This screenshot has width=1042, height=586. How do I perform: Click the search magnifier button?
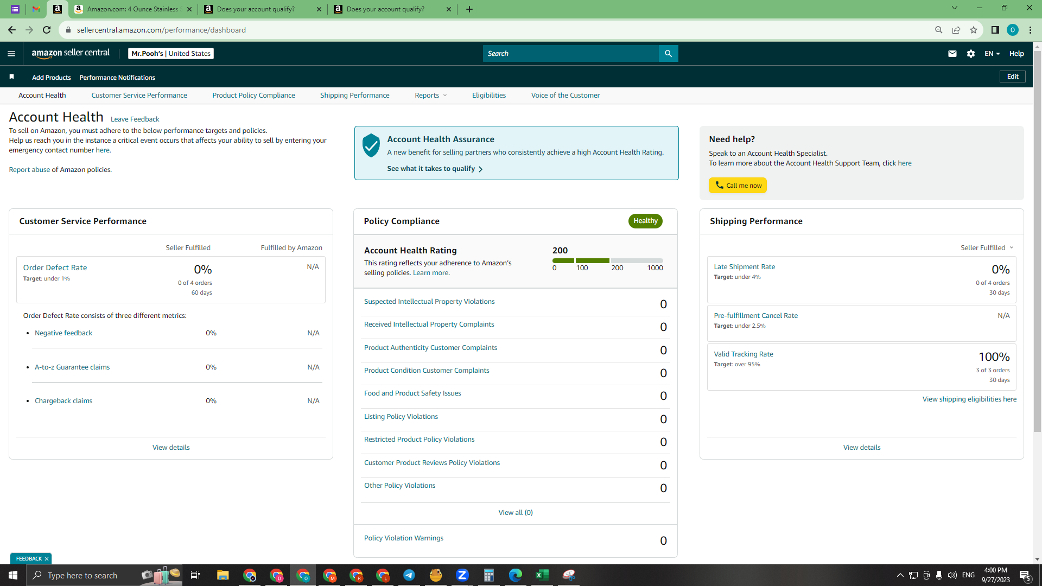click(668, 53)
